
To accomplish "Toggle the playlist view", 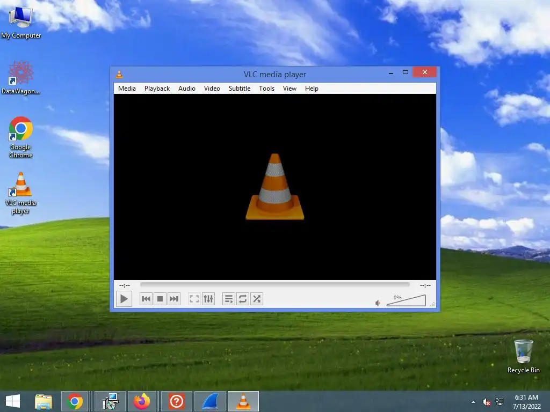I will [228, 299].
